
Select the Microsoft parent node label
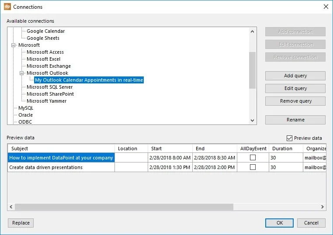(x=29, y=45)
